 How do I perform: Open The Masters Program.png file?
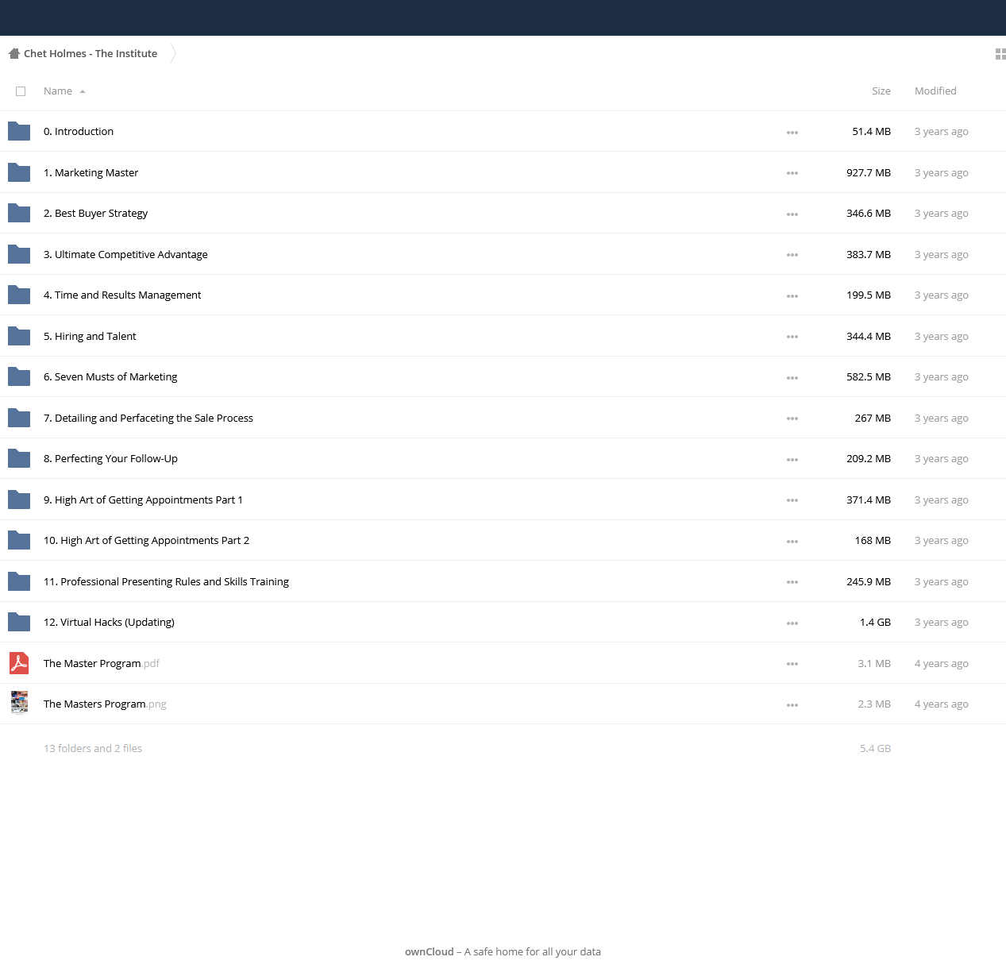(105, 704)
